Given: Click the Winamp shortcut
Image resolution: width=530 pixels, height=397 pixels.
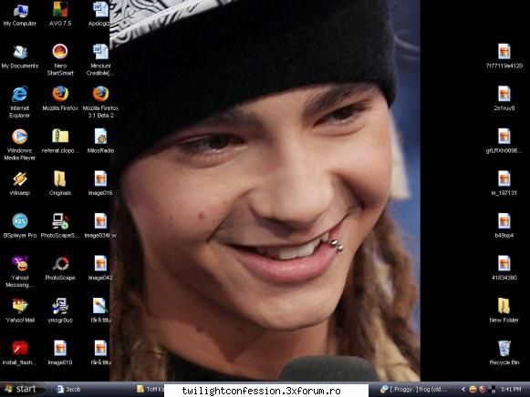Looking at the screenshot, I should pyautogui.click(x=19, y=184).
